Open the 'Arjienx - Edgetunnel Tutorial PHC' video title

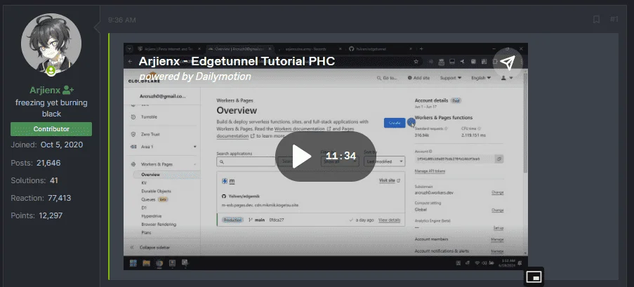coord(237,62)
